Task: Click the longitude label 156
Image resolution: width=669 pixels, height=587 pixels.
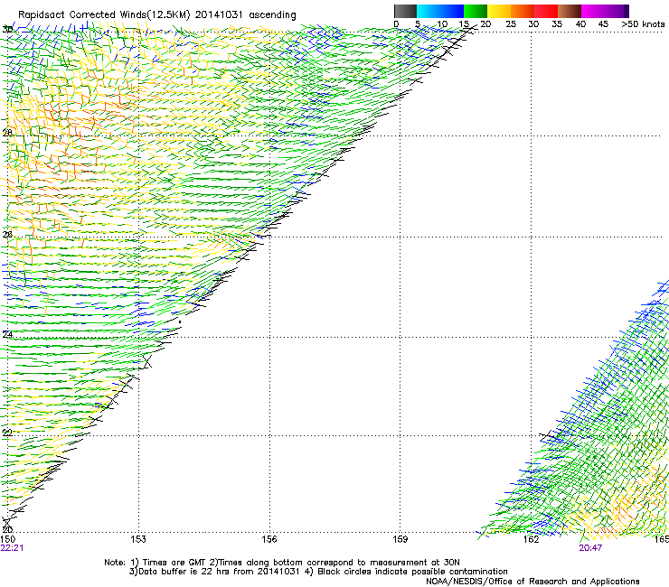Action: pos(269,539)
